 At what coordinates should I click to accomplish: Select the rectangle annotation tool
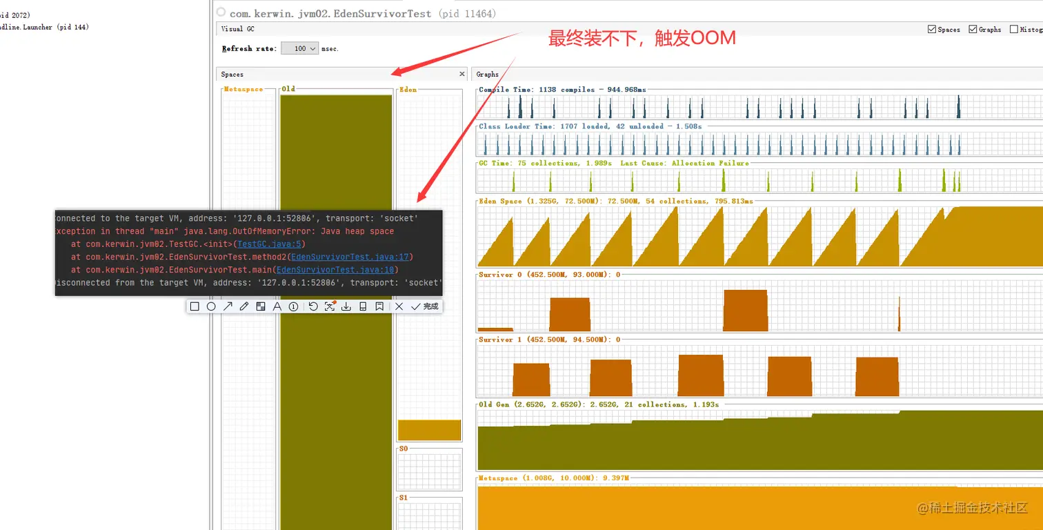[195, 306]
